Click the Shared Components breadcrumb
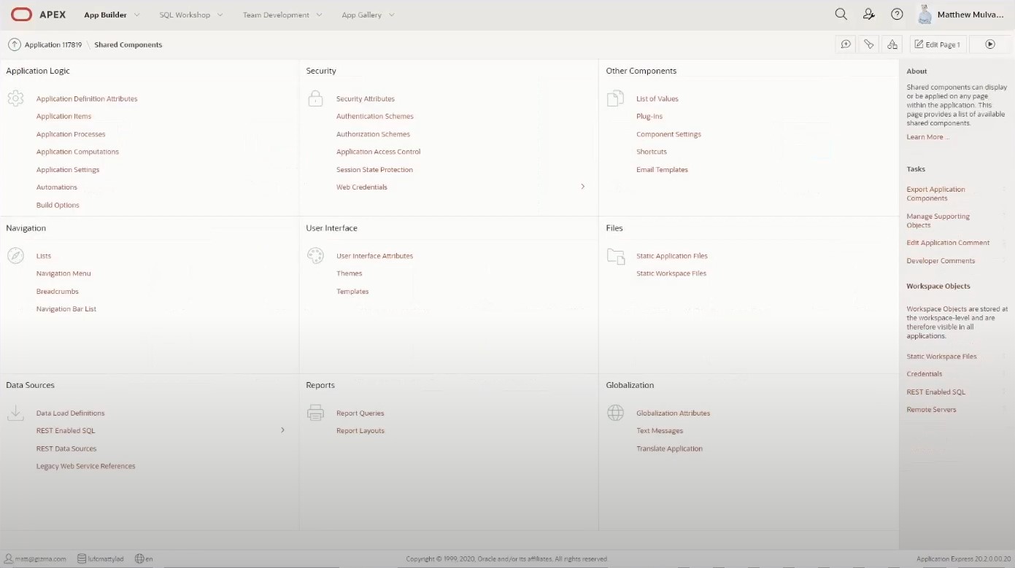The width and height of the screenshot is (1015, 568). click(x=128, y=44)
